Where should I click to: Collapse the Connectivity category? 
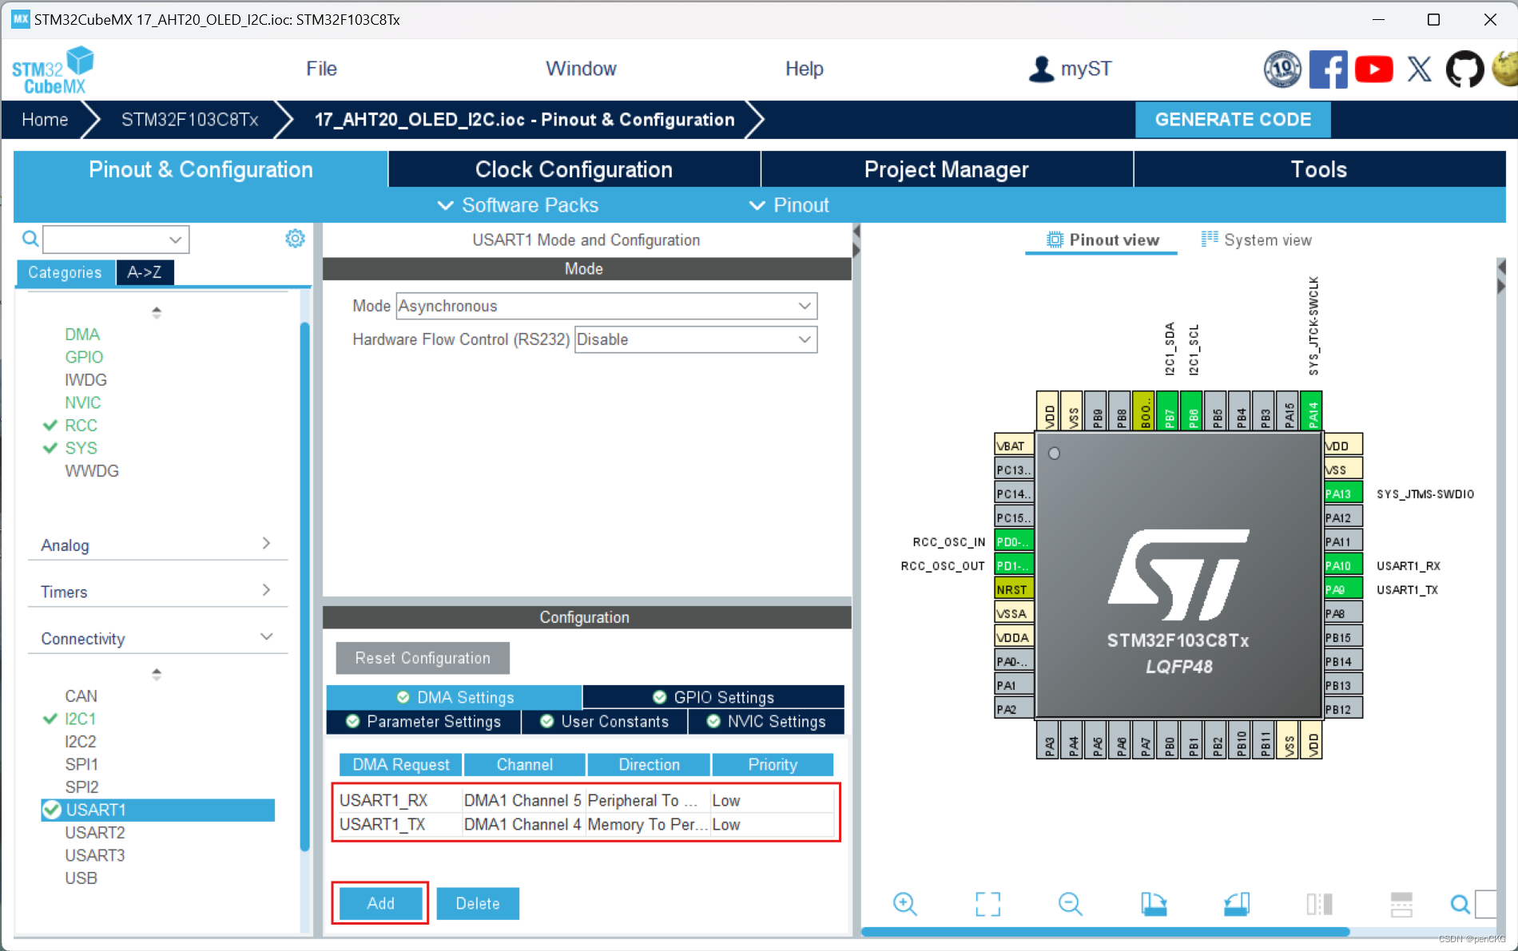tap(157, 638)
